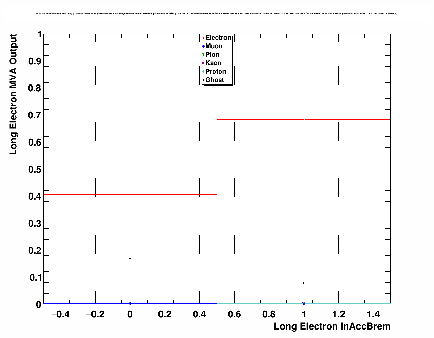Click the blue circle marker beside Muon in legend
The width and height of the screenshot is (434, 338).
click(203, 46)
